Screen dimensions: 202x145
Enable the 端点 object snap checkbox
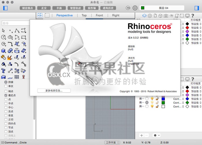tap(6, 91)
